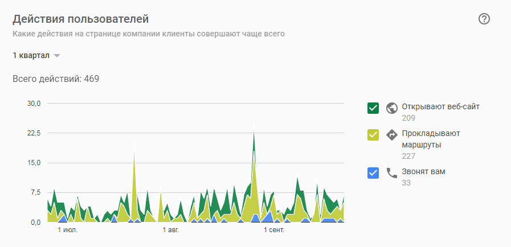Disable the blue phone calls checkbox
Viewport: 511px width, 247px height.
point(374,173)
